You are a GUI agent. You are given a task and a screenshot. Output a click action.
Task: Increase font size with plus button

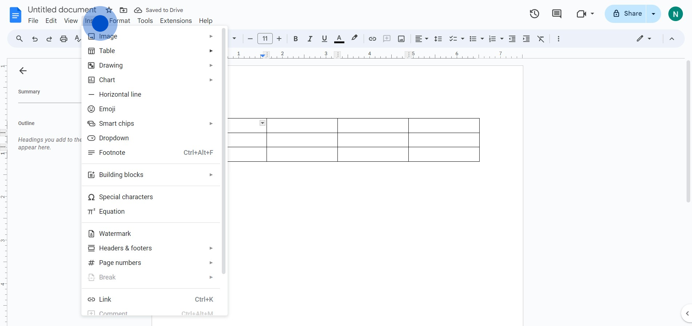(x=279, y=39)
